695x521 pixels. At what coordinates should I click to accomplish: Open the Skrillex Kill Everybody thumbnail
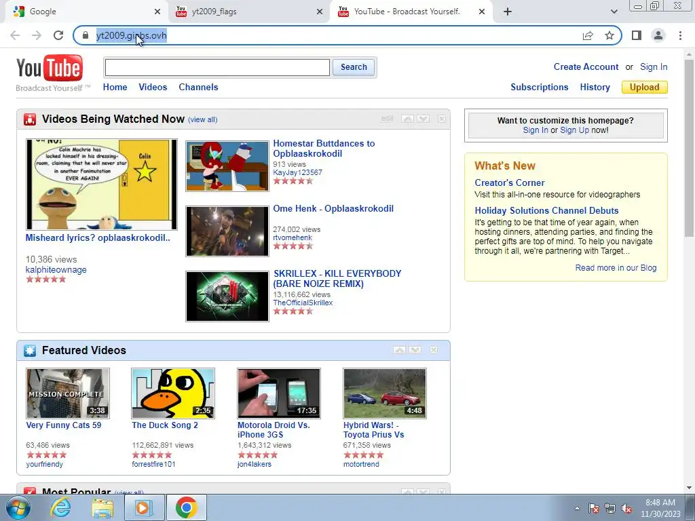click(227, 296)
